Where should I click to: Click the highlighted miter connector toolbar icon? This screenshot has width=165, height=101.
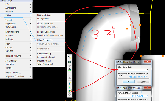(x=70, y=91)
